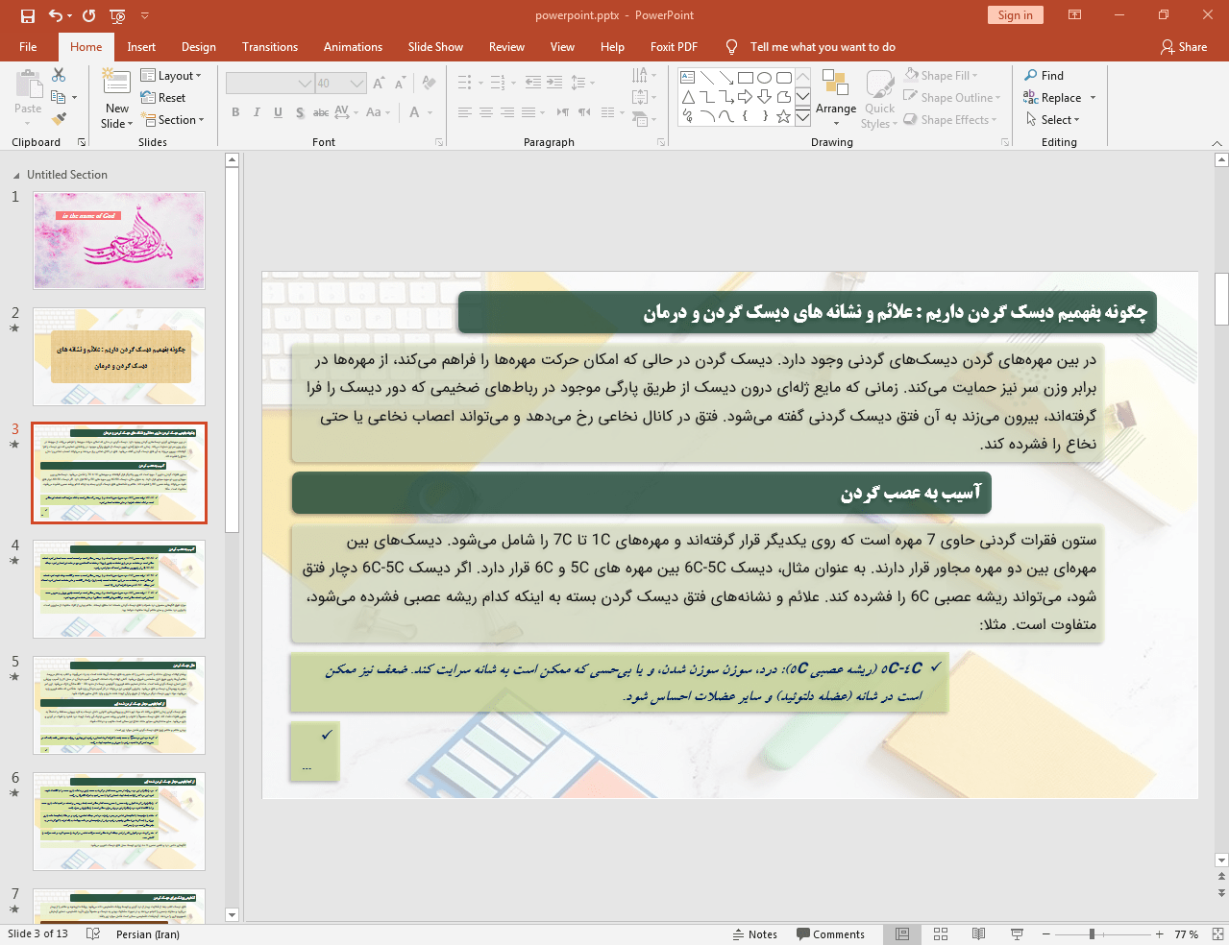Collapse the Untitled Section

16,176
